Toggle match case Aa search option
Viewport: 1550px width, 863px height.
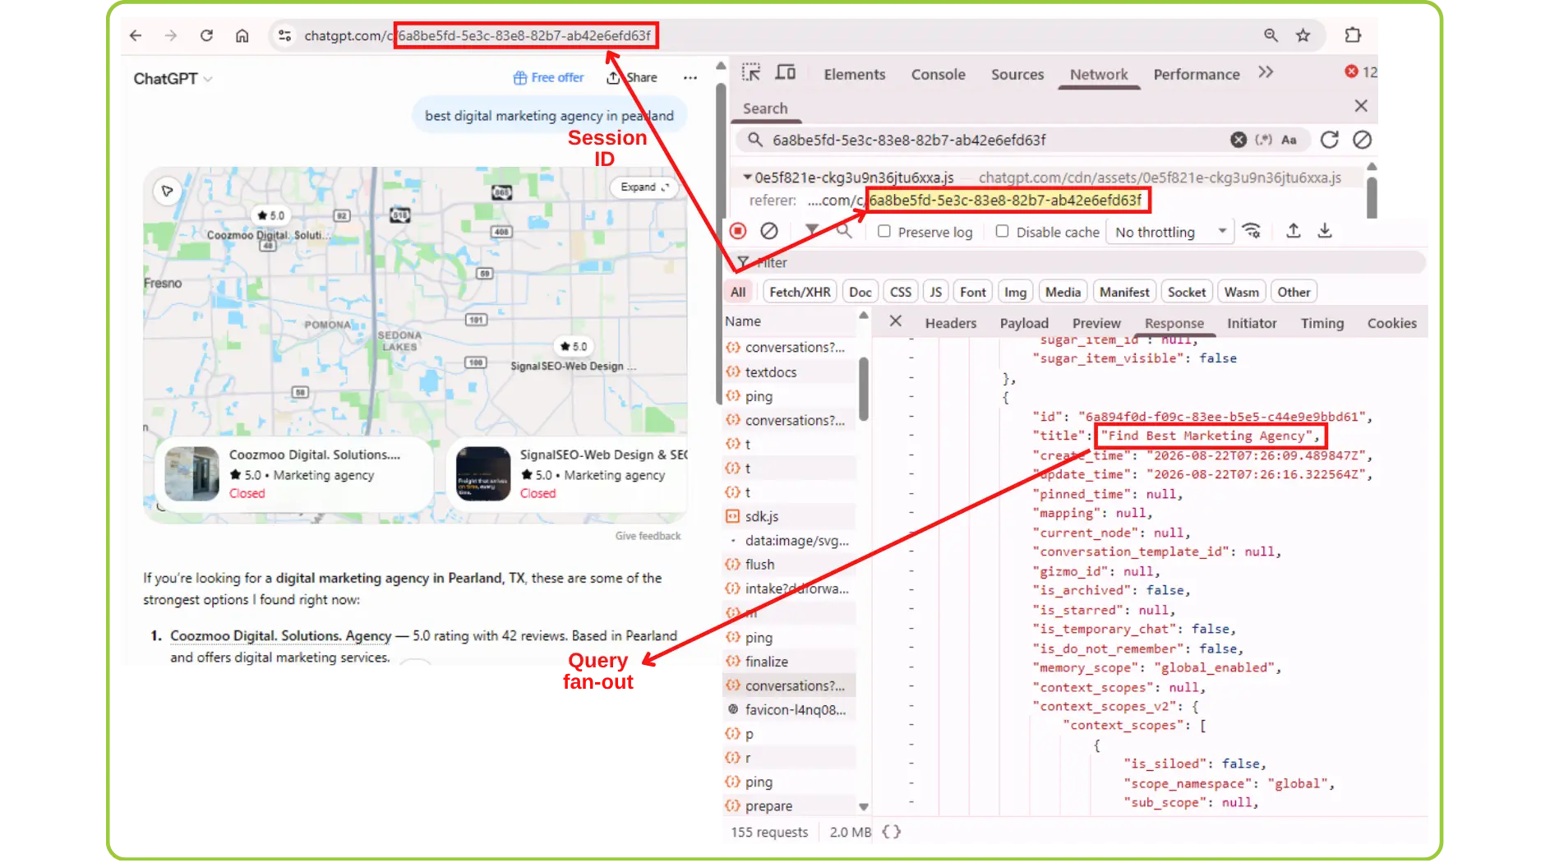click(1289, 140)
